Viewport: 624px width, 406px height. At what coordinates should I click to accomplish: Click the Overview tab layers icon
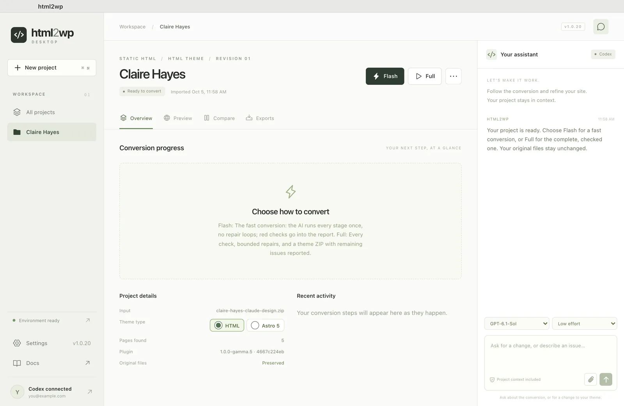click(123, 118)
